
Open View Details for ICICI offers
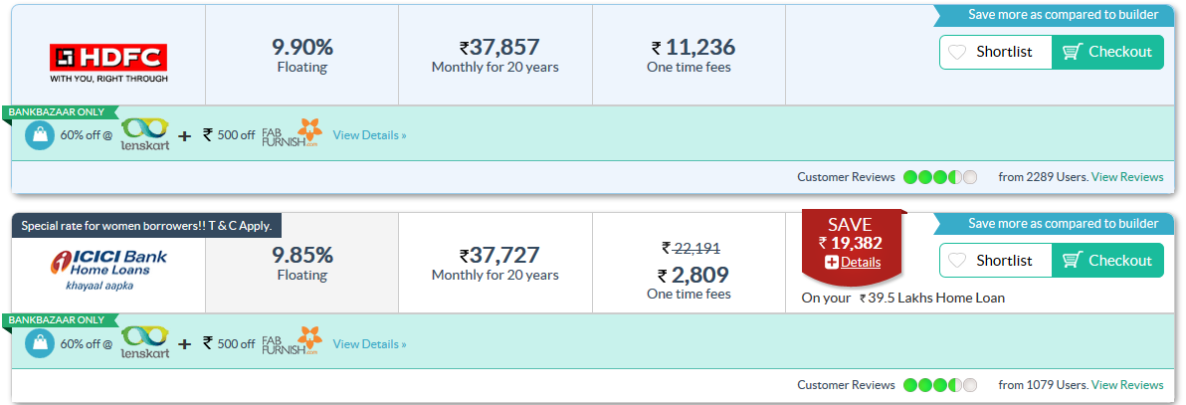(x=370, y=343)
